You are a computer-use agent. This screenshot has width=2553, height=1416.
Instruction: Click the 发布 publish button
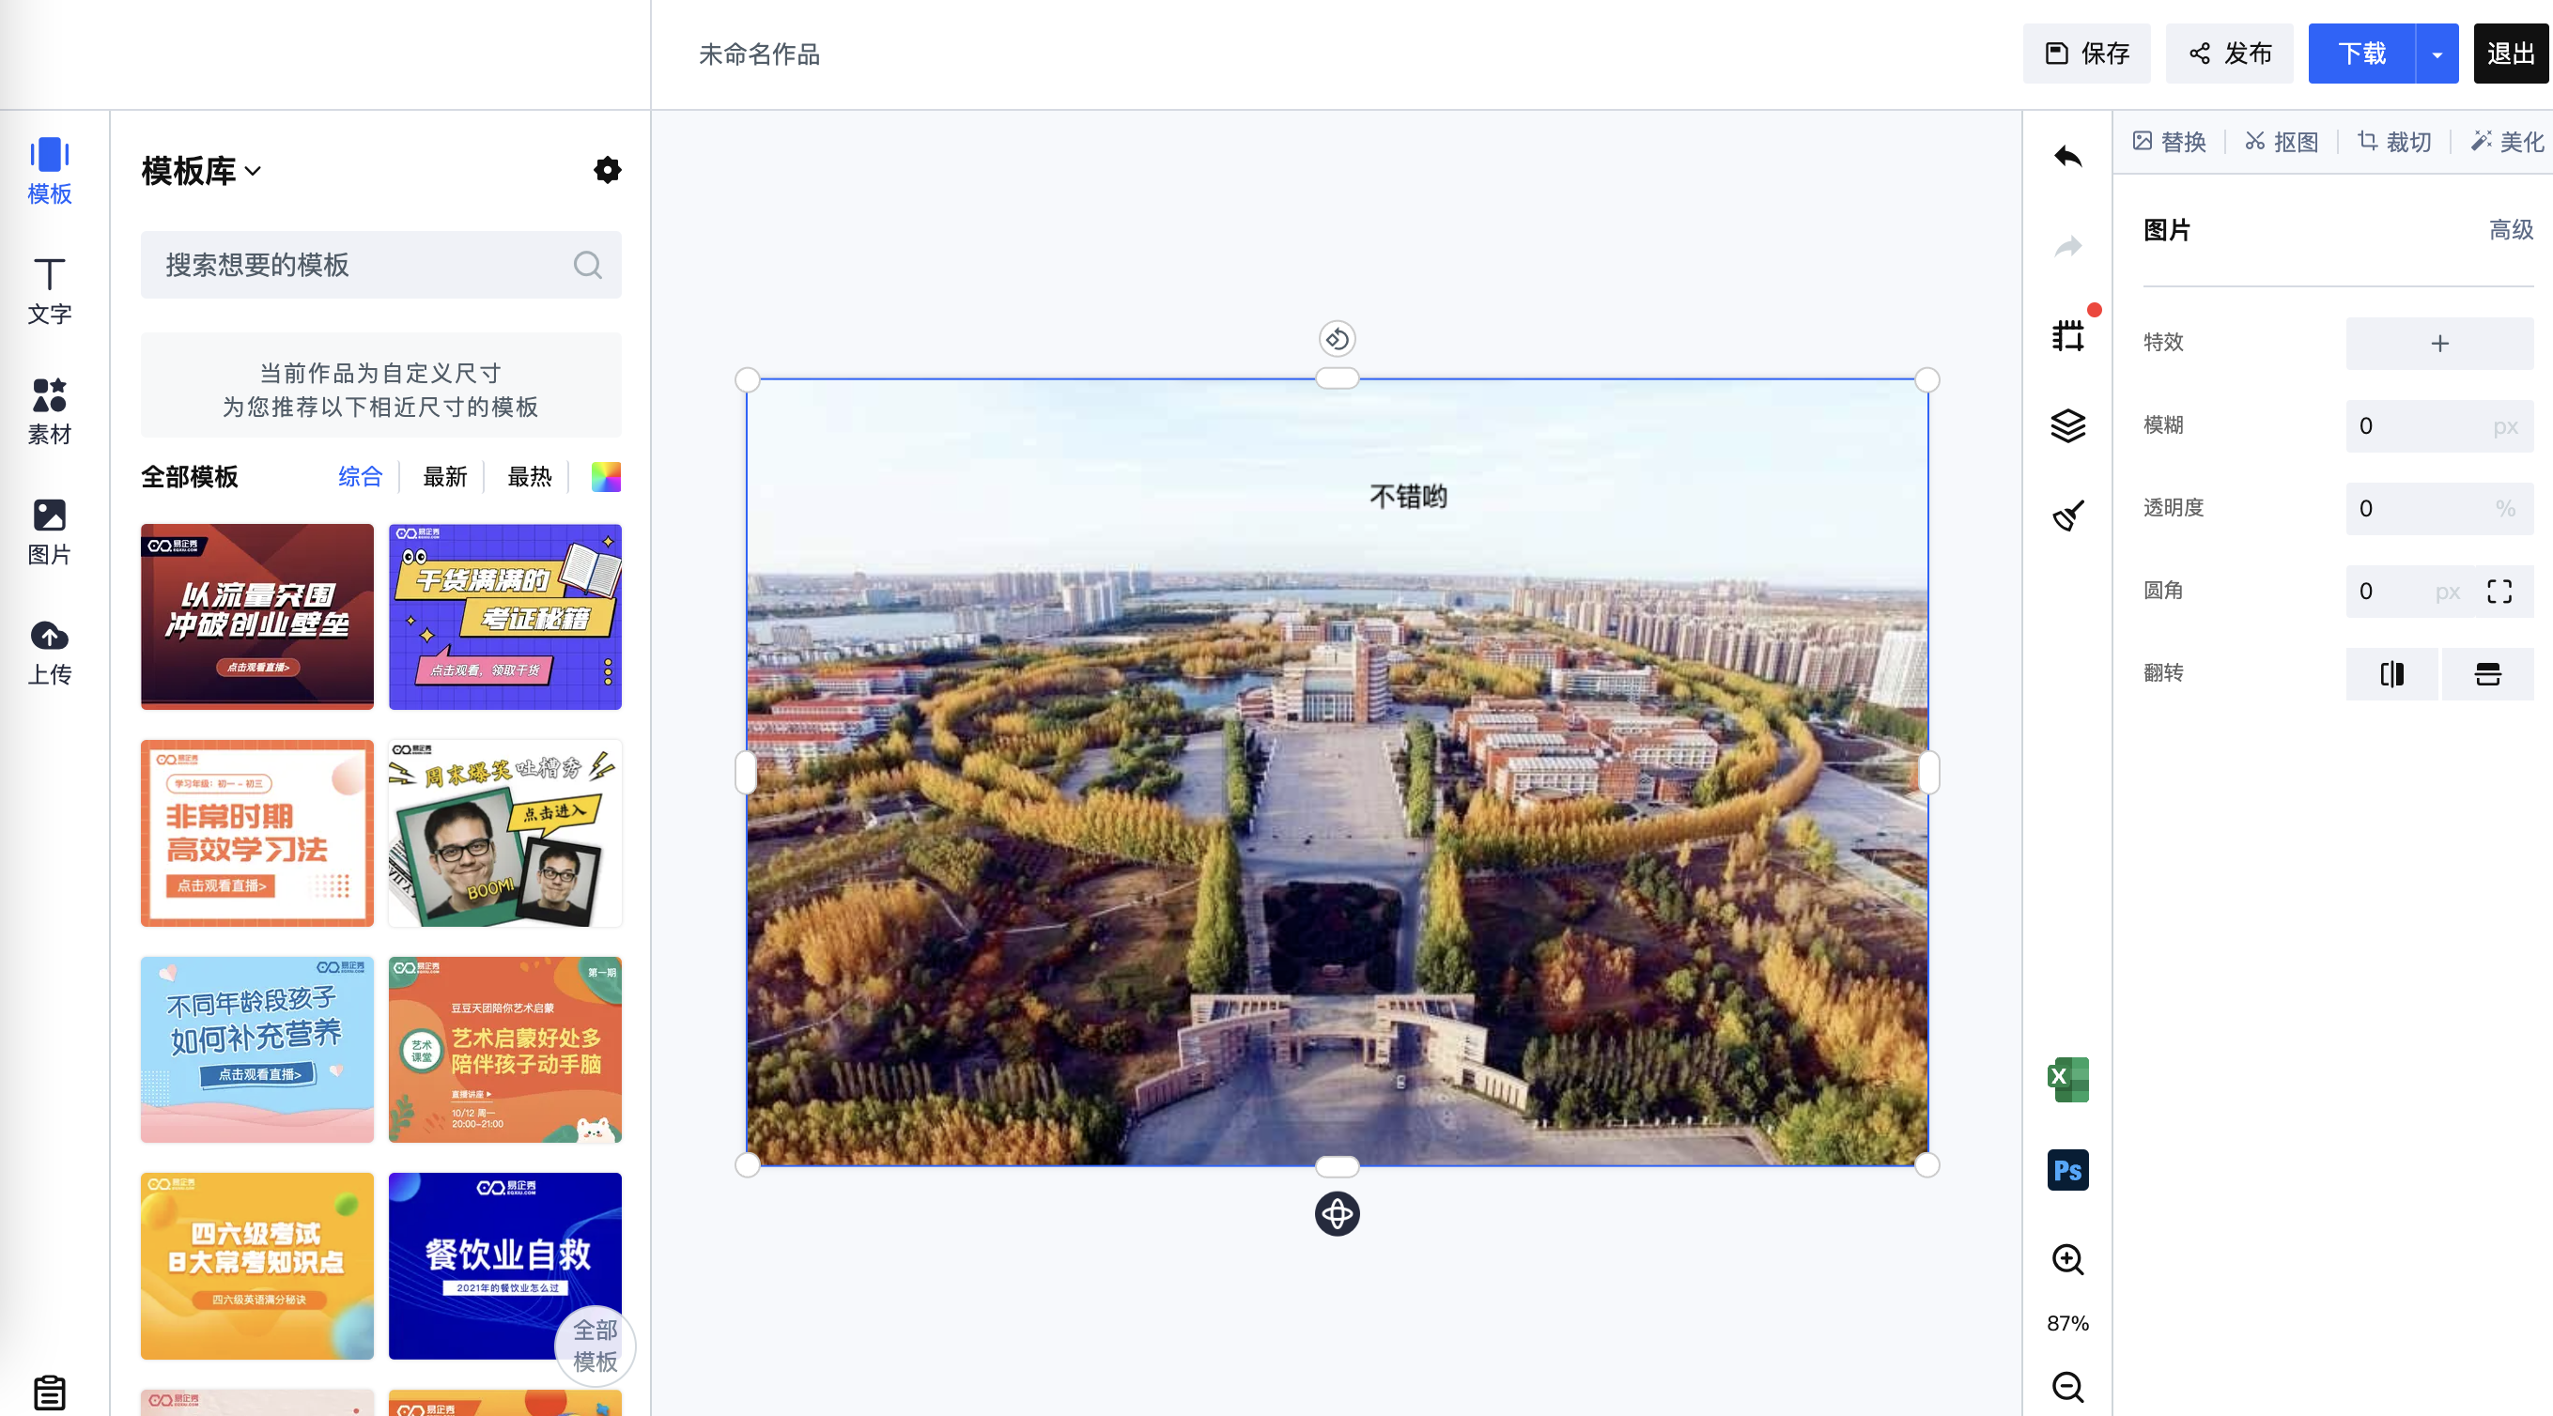[x=2229, y=54]
